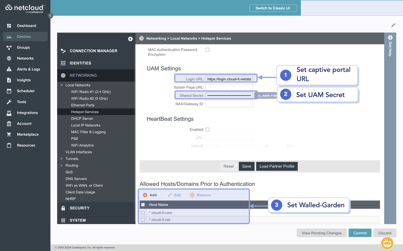
Task: Open the Integrations flask icon
Action: pyautogui.click(x=9, y=113)
